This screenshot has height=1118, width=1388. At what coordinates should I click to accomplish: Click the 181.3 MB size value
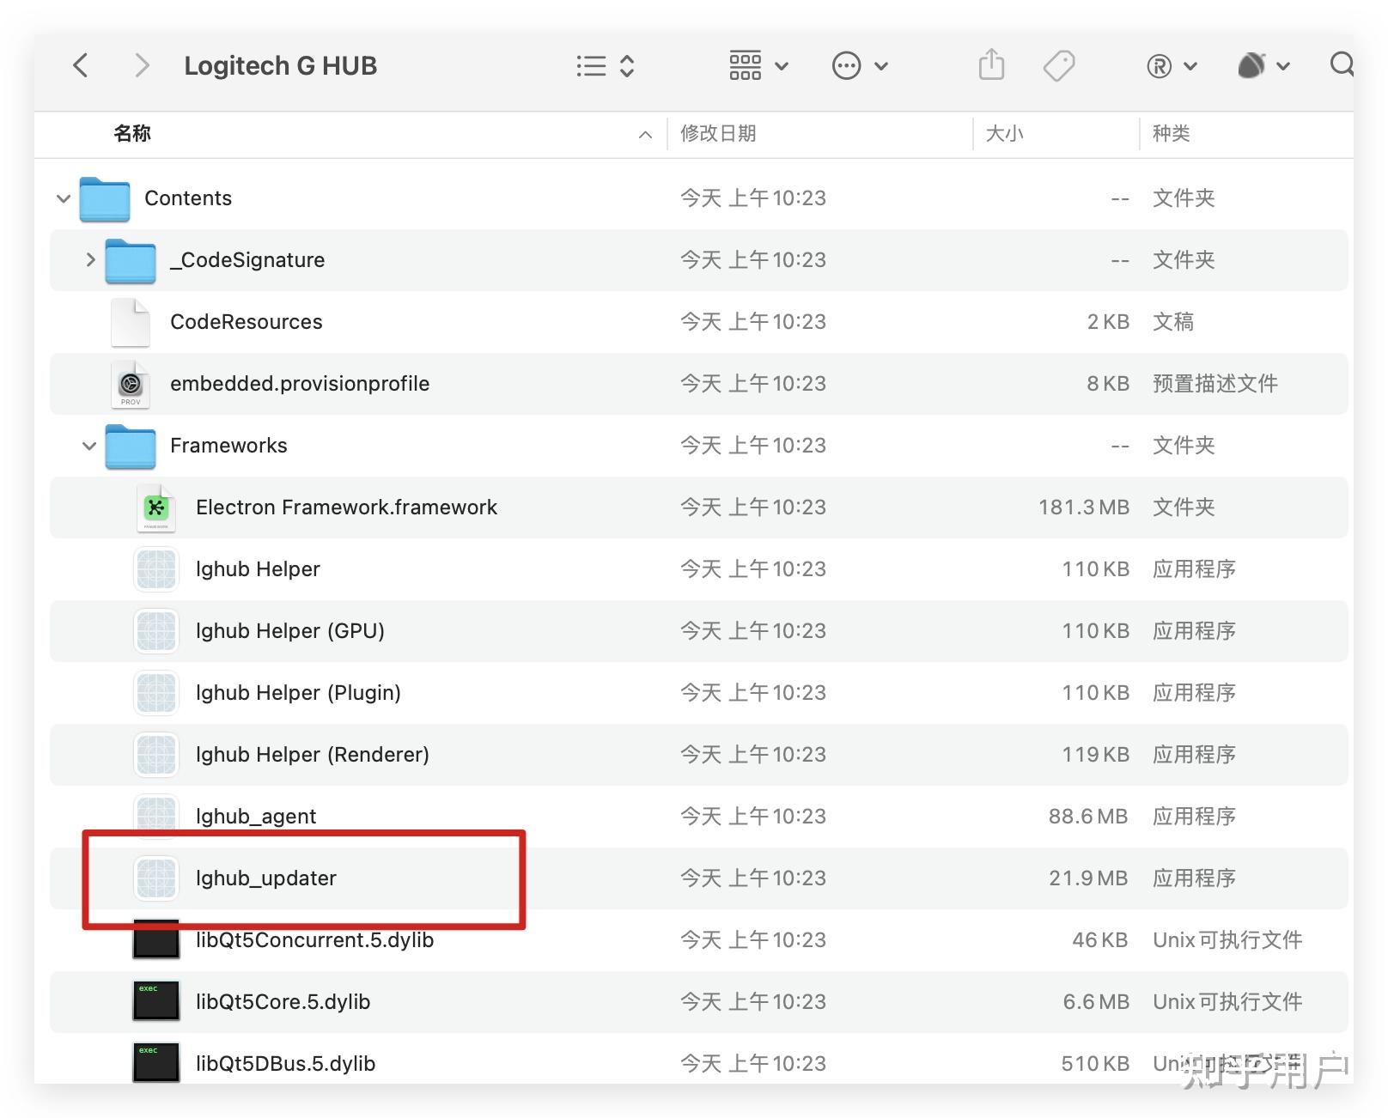tap(1084, 507)
